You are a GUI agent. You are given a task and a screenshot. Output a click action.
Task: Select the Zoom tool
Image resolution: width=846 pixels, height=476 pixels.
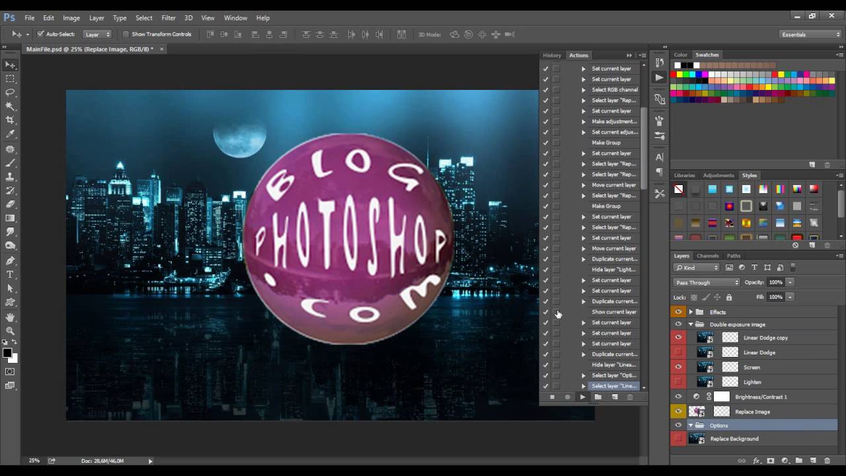pos(11,331)
